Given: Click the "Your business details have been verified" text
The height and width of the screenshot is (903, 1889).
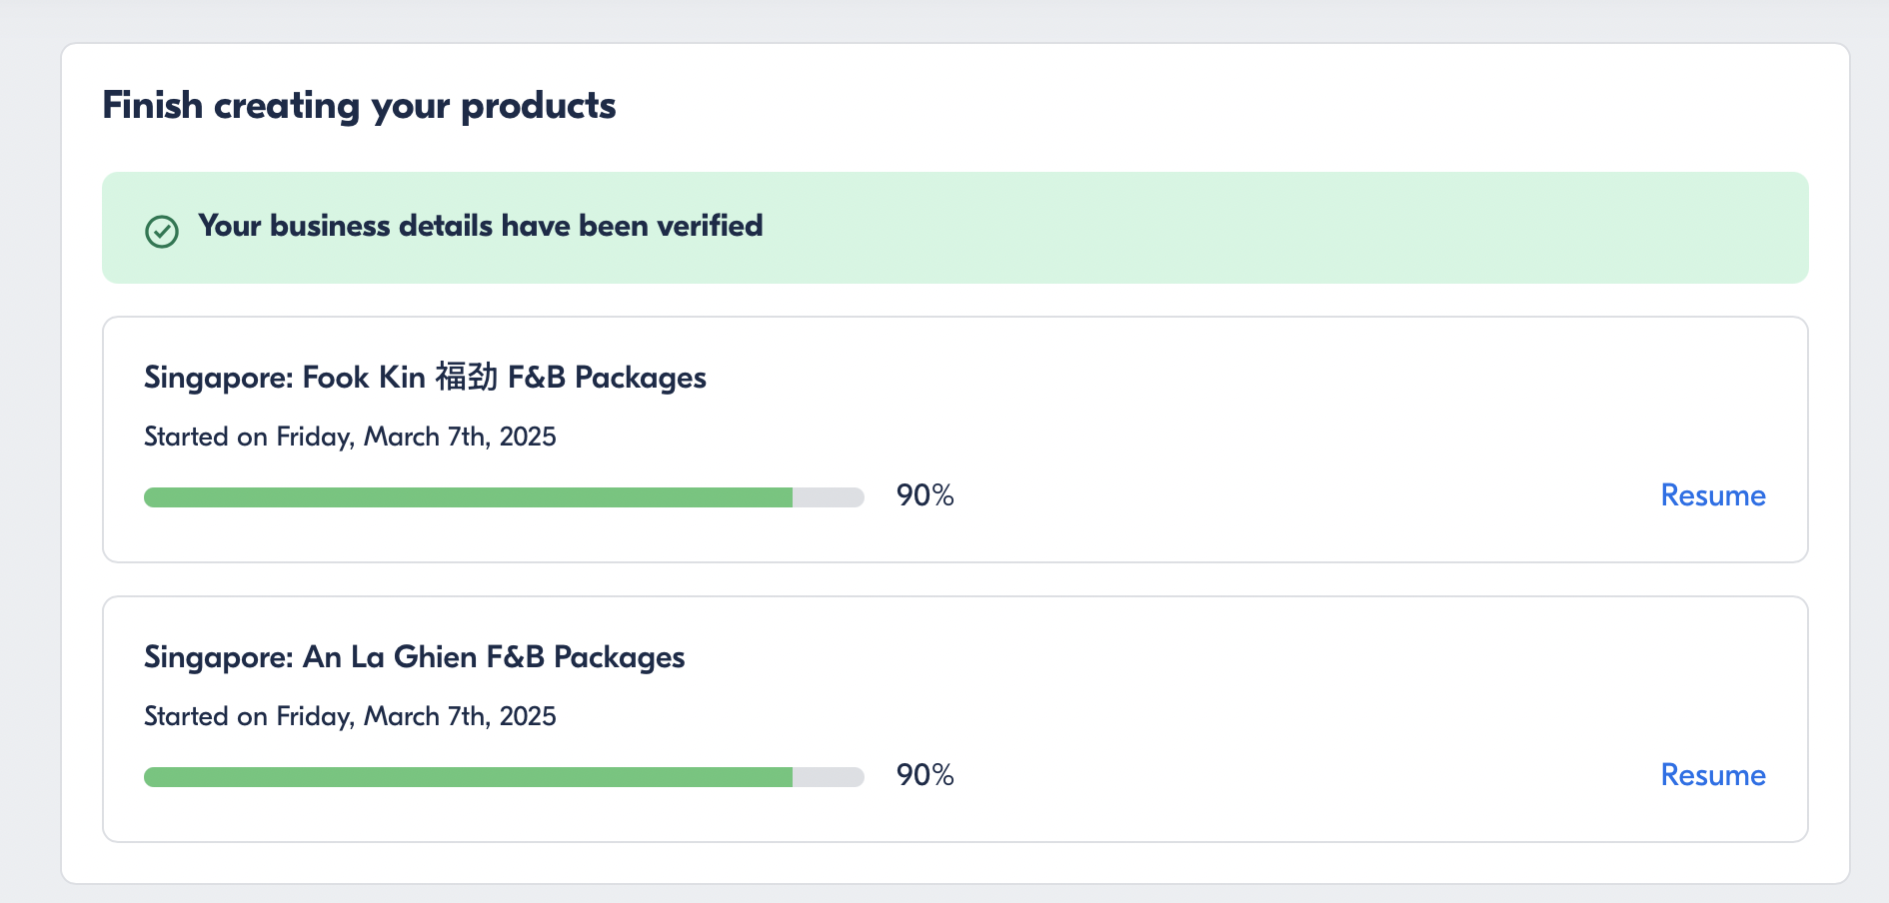Looking at the screenshot, I should 480,226.
